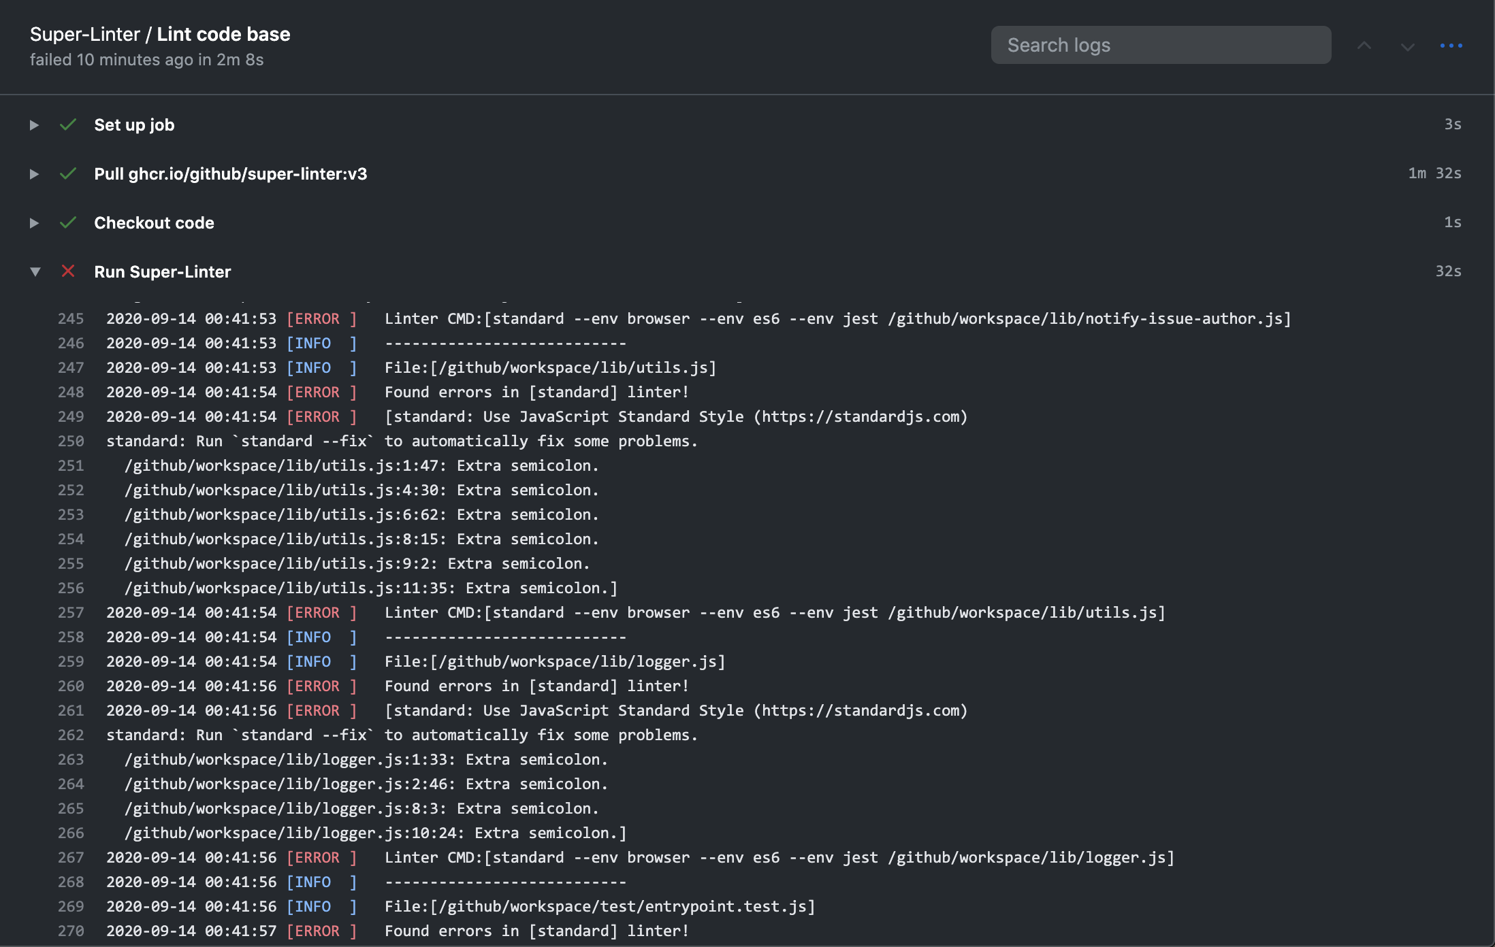Click the collapse arrow for 'Run Super-Linter'
The width and height of the screenshot is (1495, 947).
[x=33, y=270]
